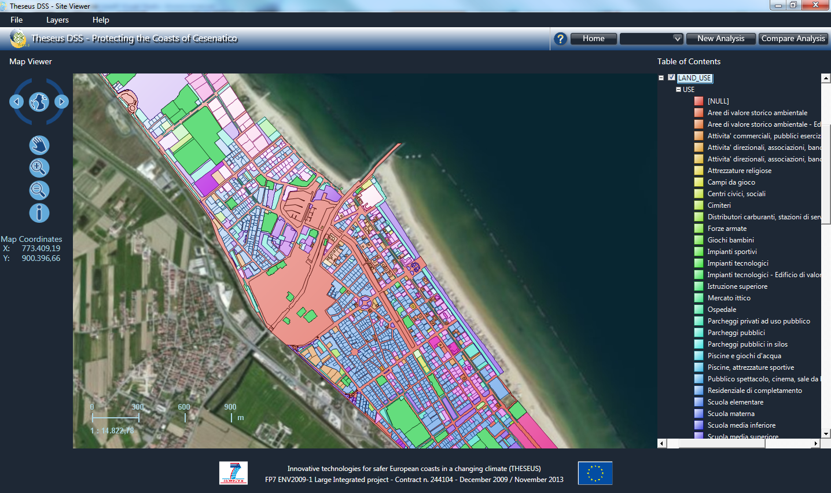Screen dimensions: 831x493
Task: Click the table of contents scroll down arrow
Action: click(x=826, y=433)
